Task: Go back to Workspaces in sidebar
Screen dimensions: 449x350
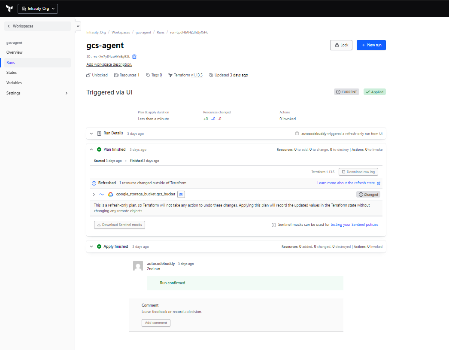Action: point(37,26)
